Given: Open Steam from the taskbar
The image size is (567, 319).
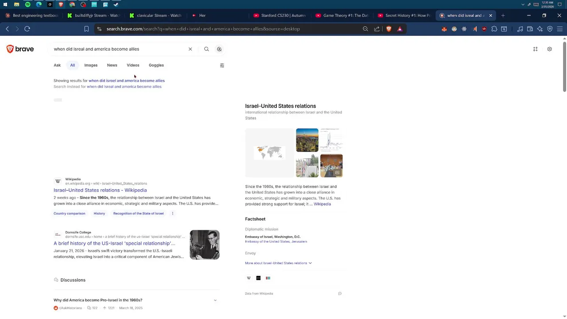Looking at the screenshot, I should [116, 4].
